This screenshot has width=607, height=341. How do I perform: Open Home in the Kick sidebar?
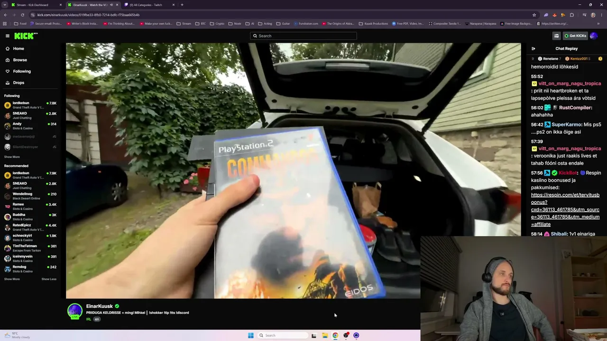pos(18,49)
